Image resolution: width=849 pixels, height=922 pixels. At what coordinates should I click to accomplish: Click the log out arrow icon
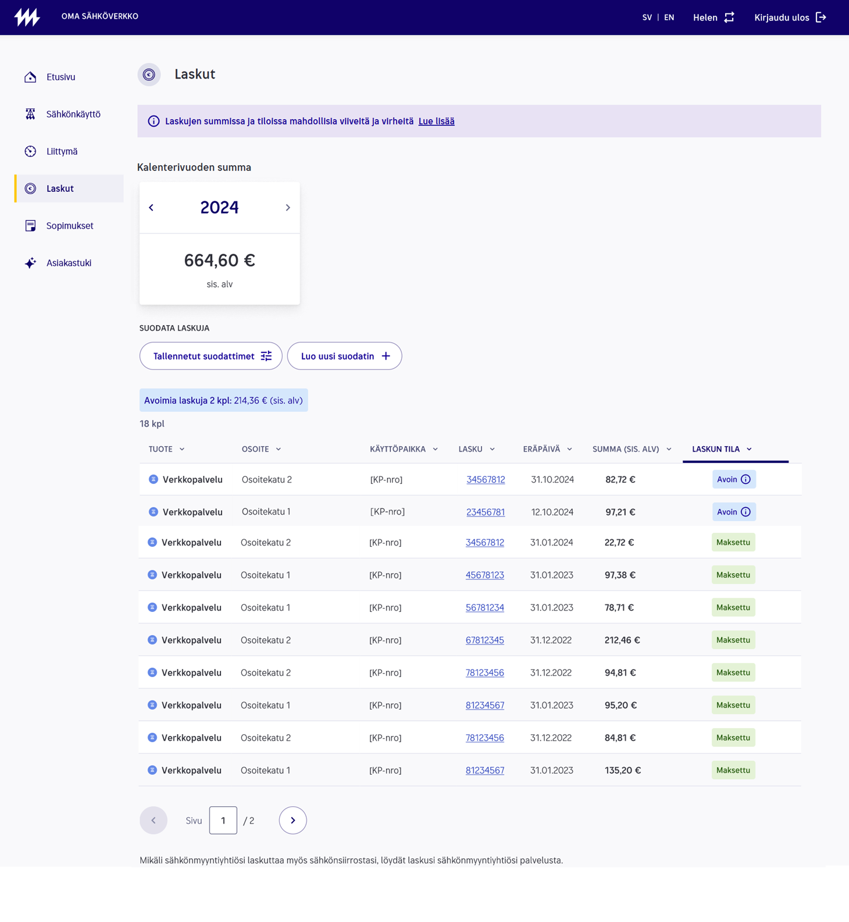[821, 17]
